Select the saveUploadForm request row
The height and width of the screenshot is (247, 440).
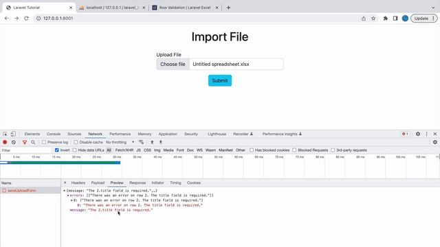pyautogui.click(x=30, y=191)
